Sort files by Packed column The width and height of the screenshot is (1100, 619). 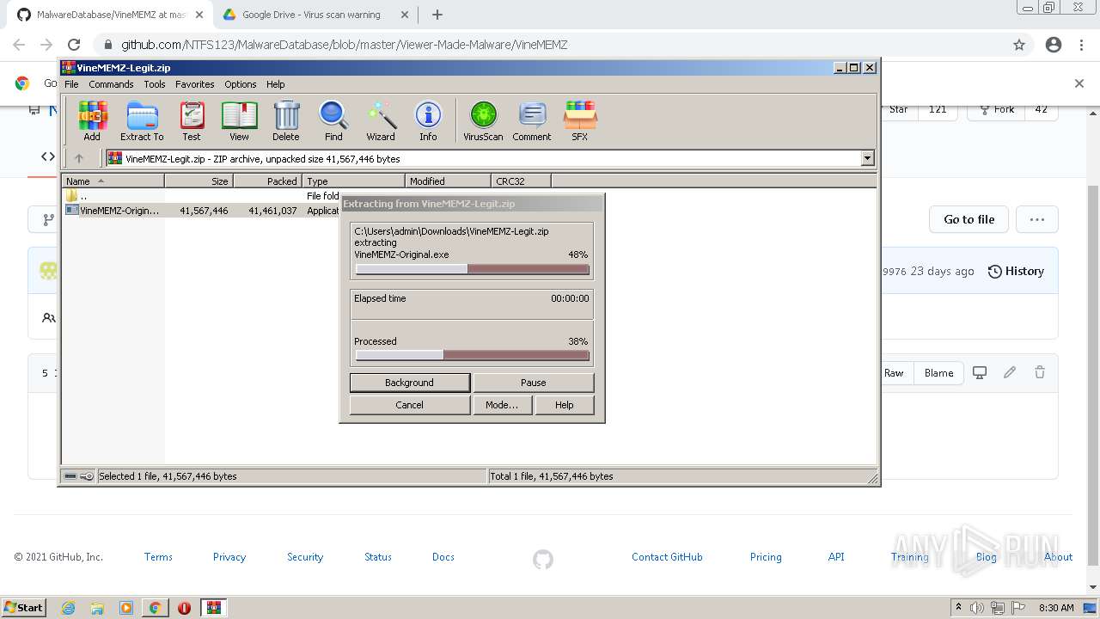pyautogui.click(x=268, y=181)
